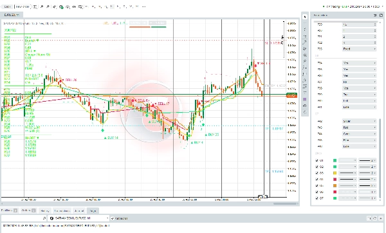
Task: Open the color dropdown set to Cyan
Action: tap(360, 134)
